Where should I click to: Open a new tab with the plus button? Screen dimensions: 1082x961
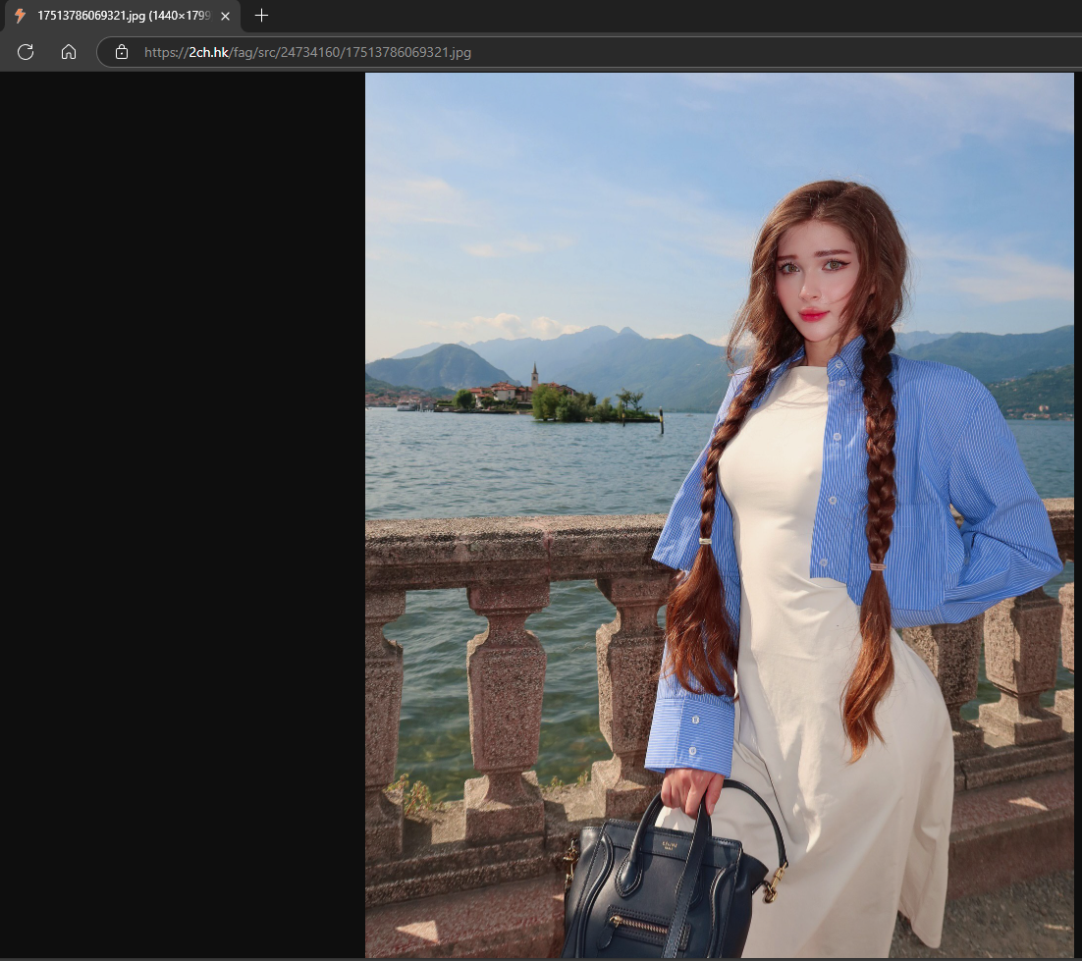pos(261,15)
